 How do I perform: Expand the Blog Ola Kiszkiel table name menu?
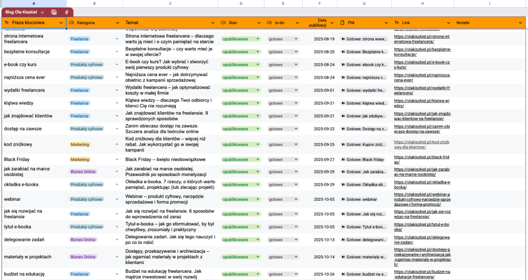(42, 12)
